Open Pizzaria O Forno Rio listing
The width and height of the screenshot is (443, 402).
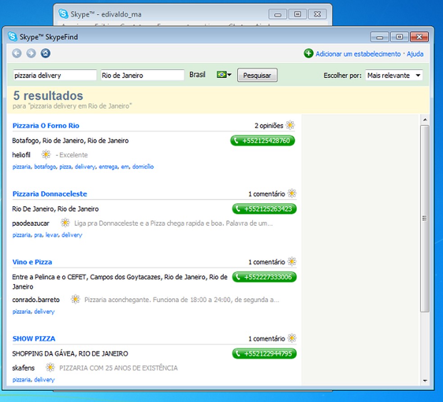tap(46, 125)
